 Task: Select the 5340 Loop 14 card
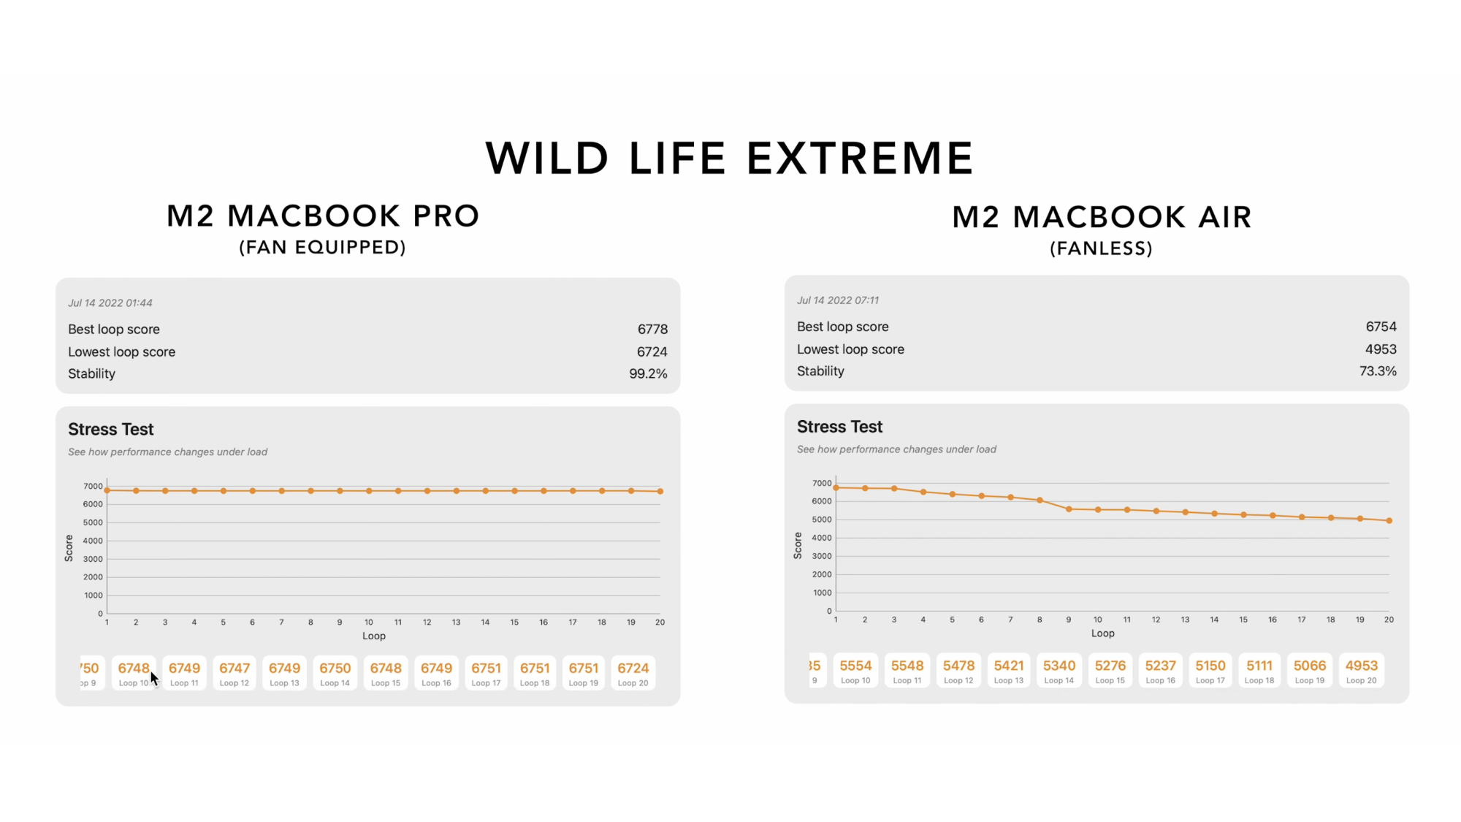(x=1059, y=671)
